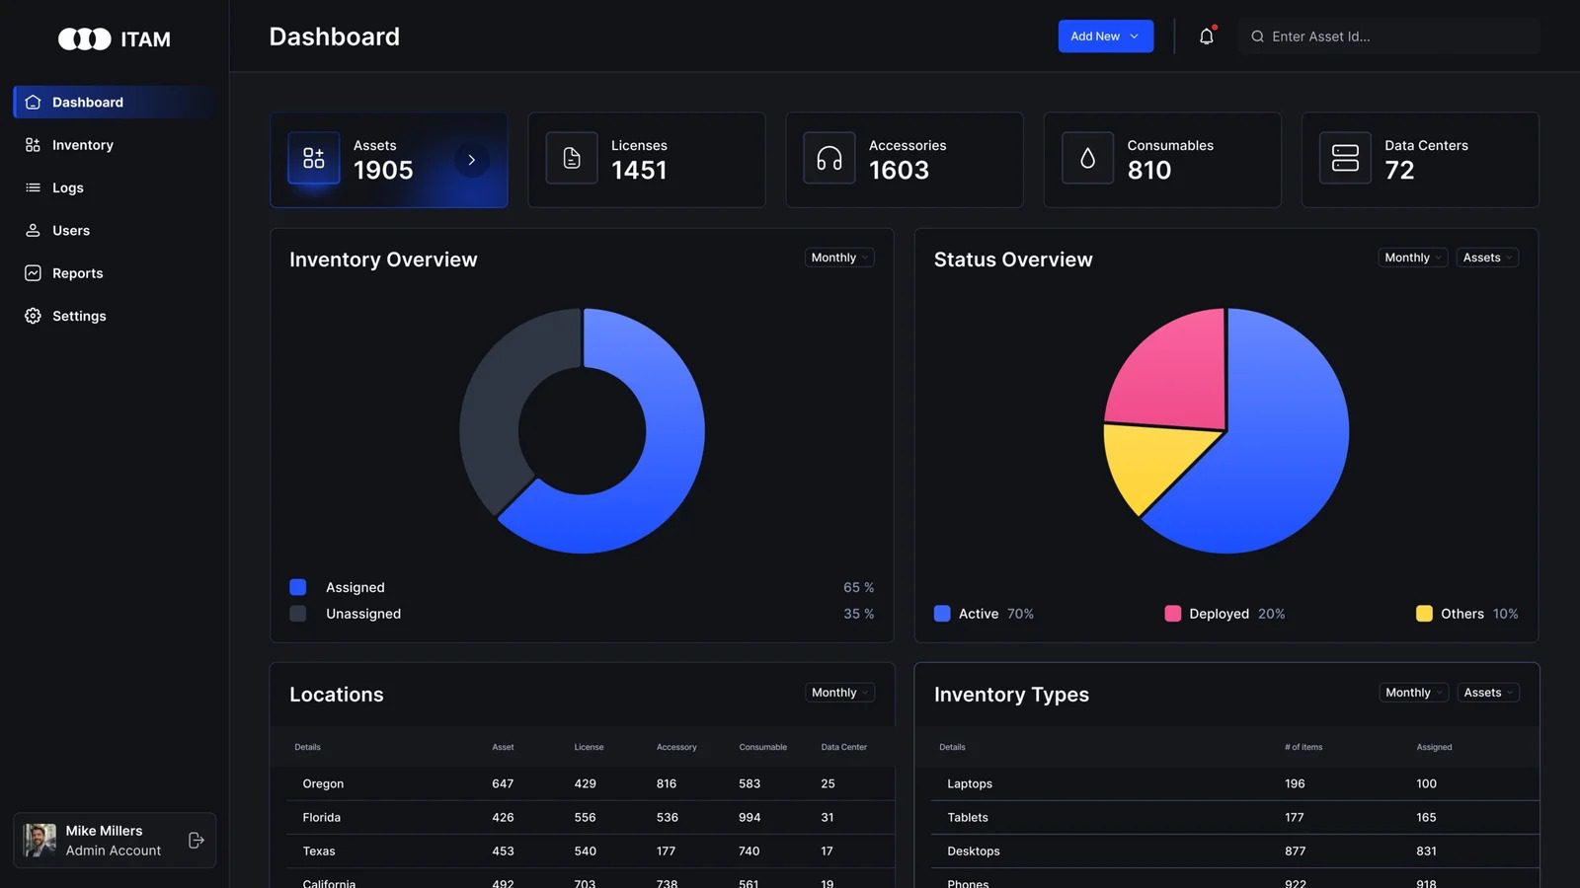
Task: Click the Accessories headphones icon
Action: coord(829,158)
